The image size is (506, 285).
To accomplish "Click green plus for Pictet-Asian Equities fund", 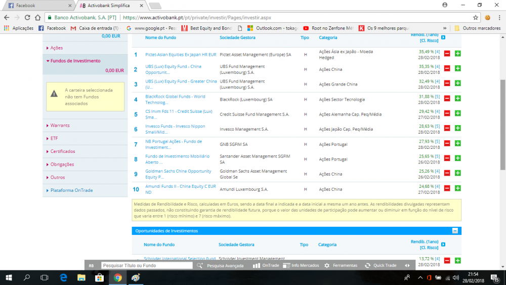I will pyautogui.click(x=457, y=54).
